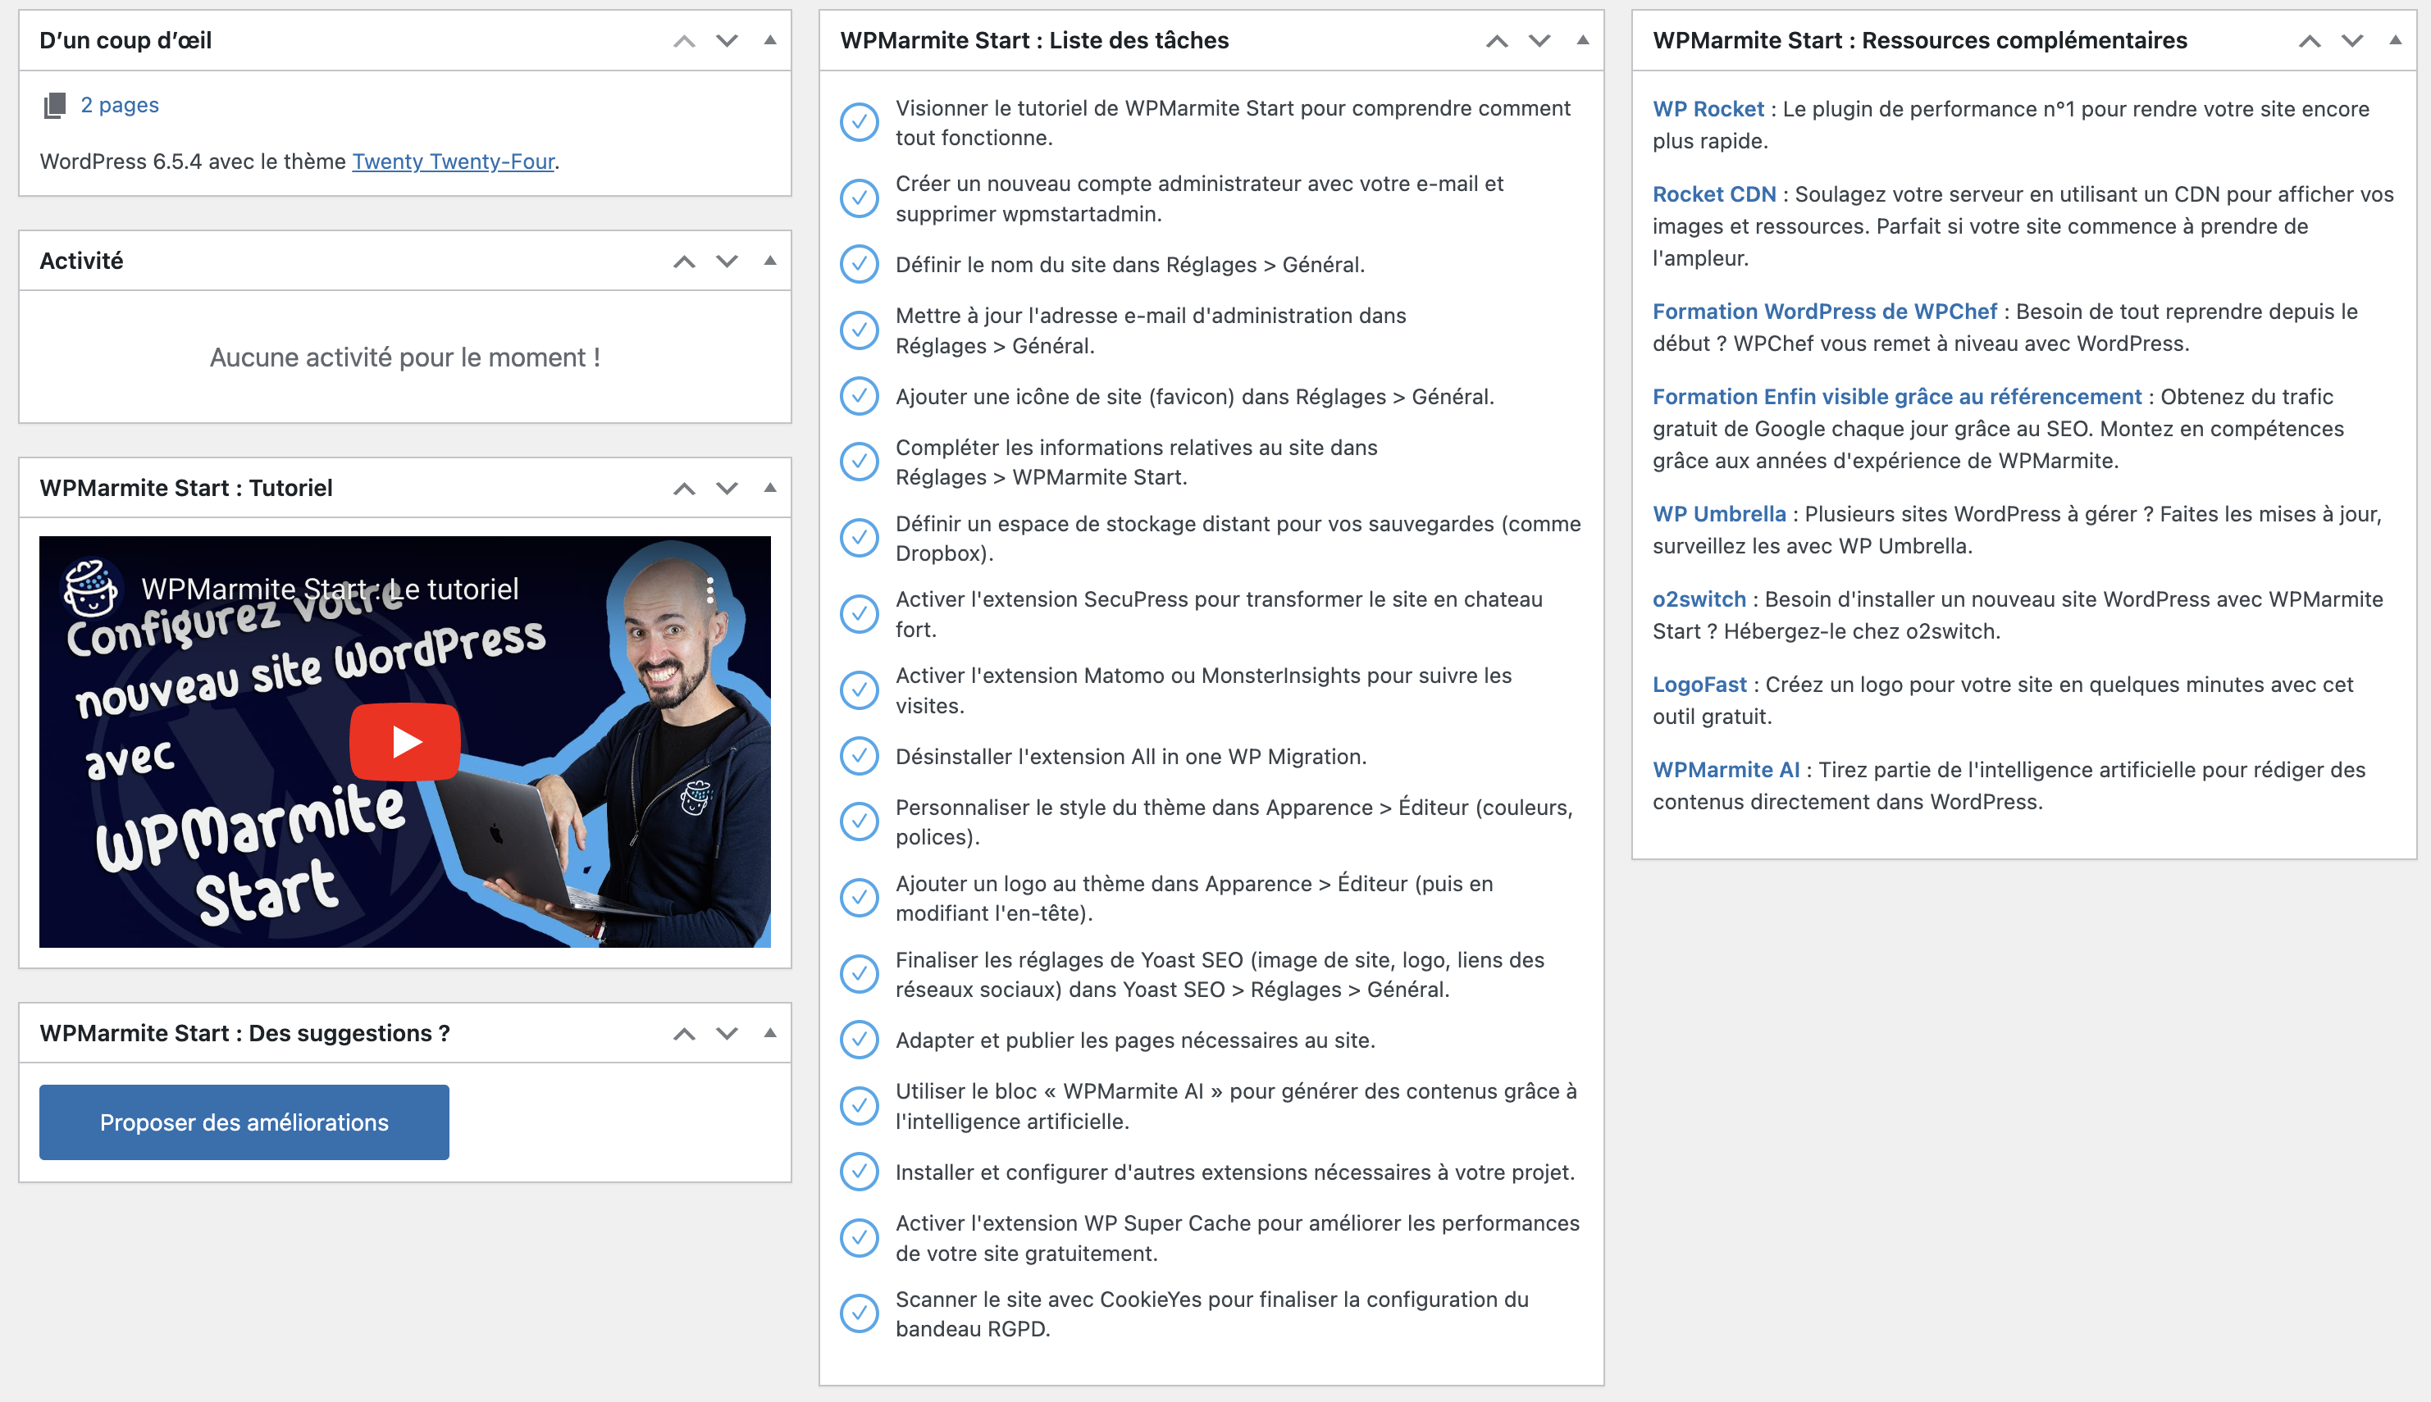This screenshot has height=1402, width=2431.
Task: Toggle 'Ajouter un logo au thème' checkmark
Action: click(859, 898)
